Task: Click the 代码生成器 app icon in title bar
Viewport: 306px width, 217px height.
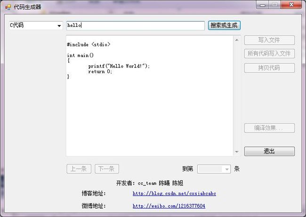Action: click(8, 7)
